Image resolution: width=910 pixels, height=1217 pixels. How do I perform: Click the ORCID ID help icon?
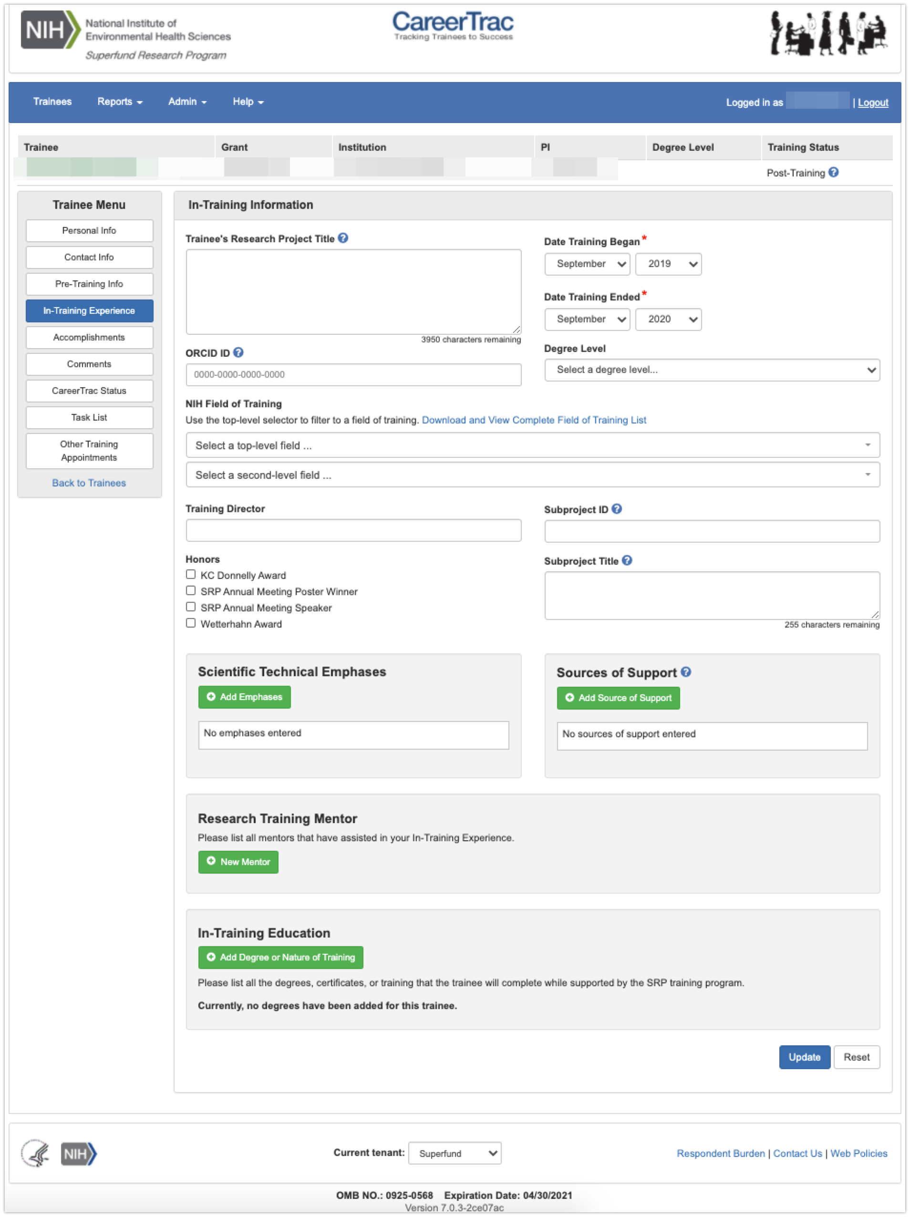click(x=238, y=353)
